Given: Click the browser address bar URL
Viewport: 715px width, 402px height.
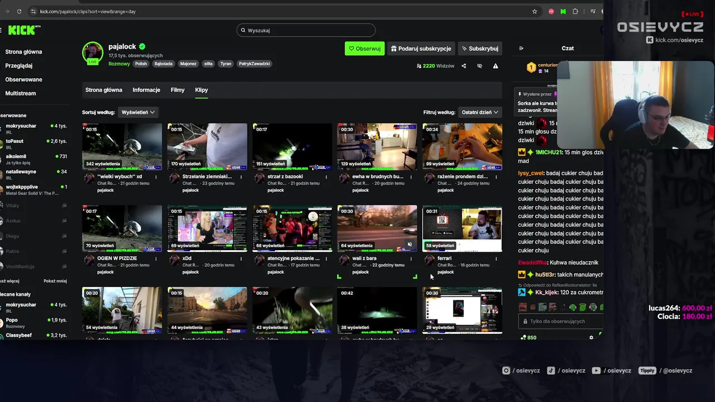Looking at the screenshot, I should pos(88,11).
